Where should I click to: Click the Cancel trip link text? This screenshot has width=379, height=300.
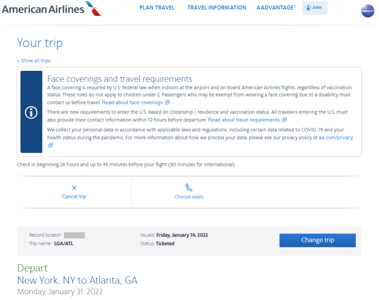(74, 197)
